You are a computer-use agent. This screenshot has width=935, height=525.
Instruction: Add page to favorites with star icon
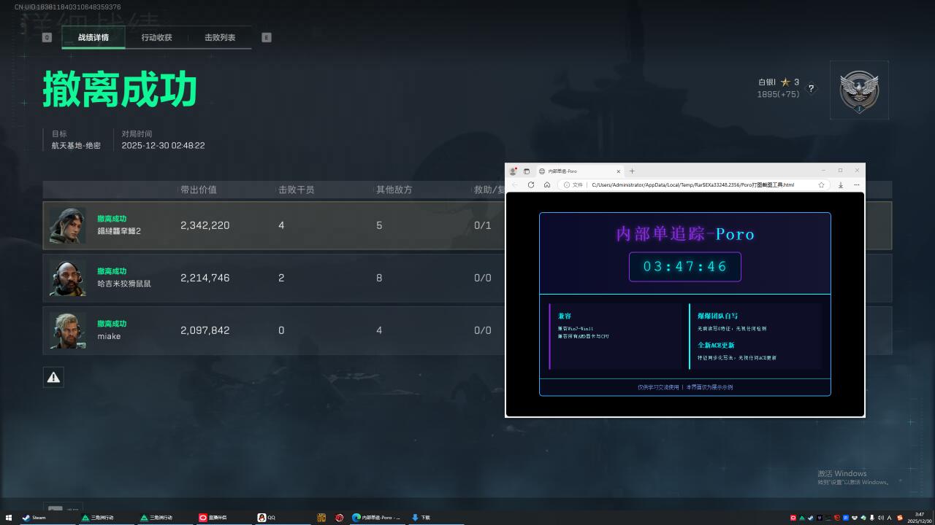point(822,185)
